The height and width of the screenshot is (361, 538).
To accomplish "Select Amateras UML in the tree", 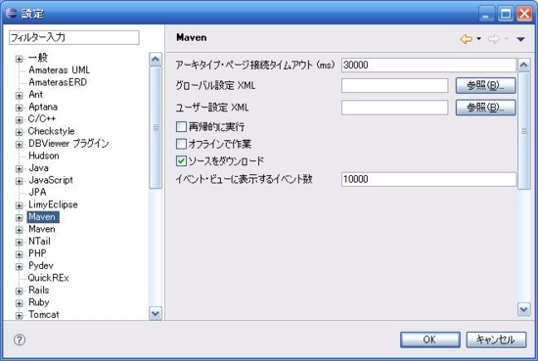I will click(59, 70).
